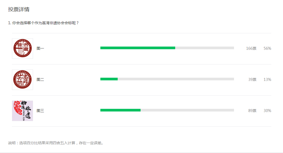Click the 30% percentage for 图三
283x153 pixels.
point(267,111)
